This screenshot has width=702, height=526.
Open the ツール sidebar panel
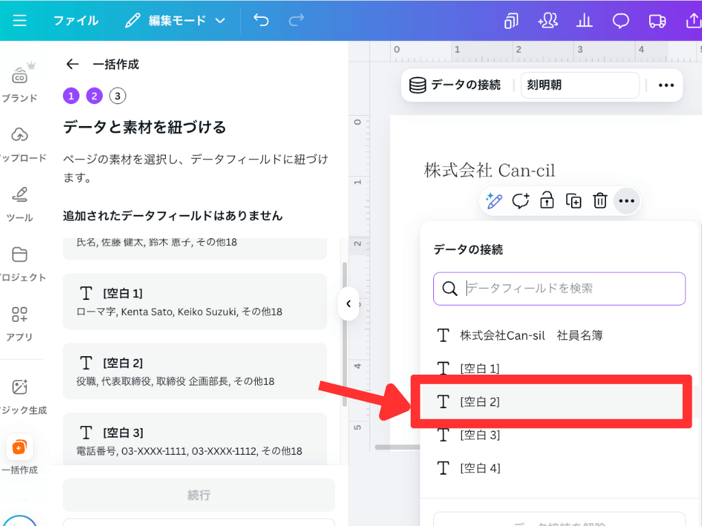pos(20,204)
